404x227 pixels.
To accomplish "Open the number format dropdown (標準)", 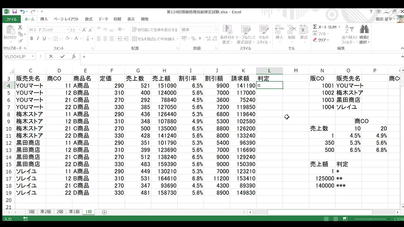I will 216,30.
